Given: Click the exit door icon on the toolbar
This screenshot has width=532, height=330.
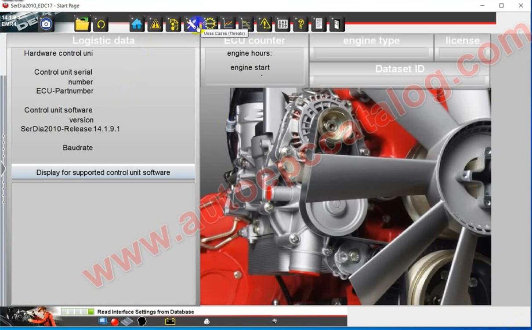Looking at the screenshot, I should coord(337,25).
